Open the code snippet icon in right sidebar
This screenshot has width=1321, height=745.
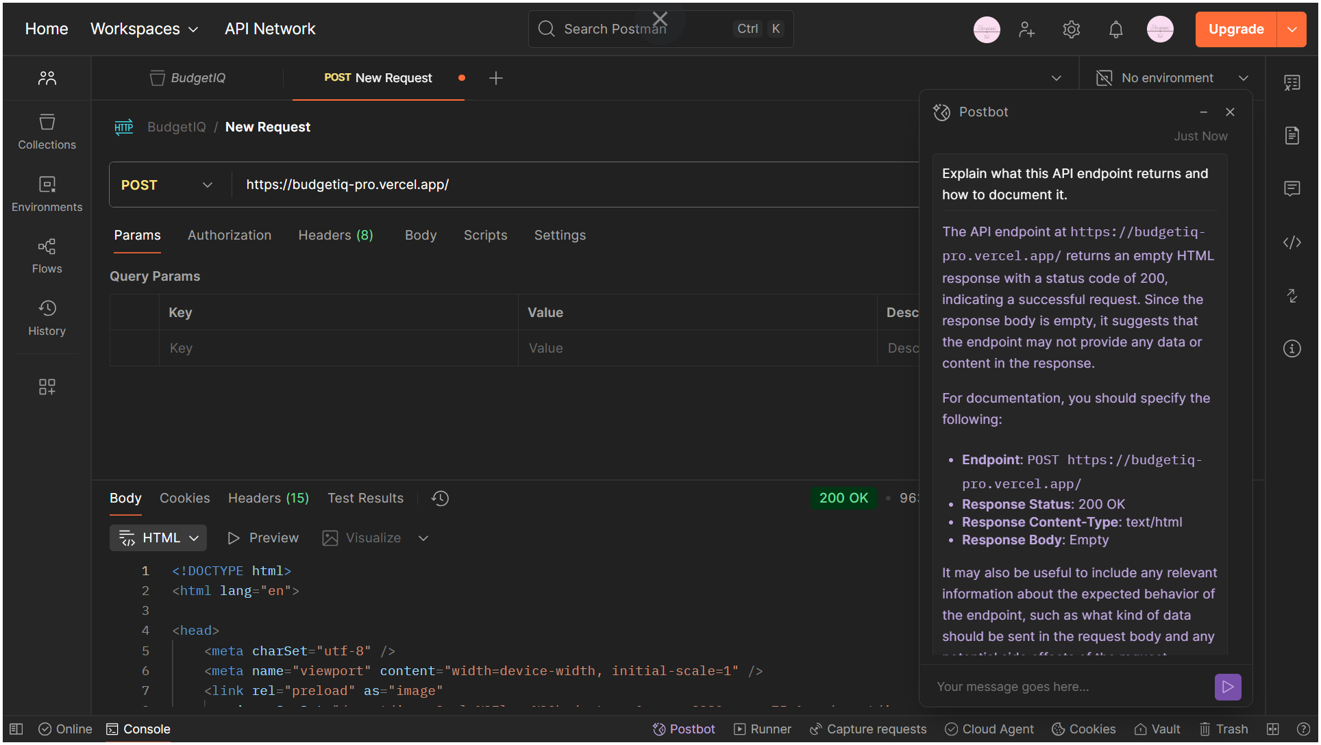(x=1292, y=242)
